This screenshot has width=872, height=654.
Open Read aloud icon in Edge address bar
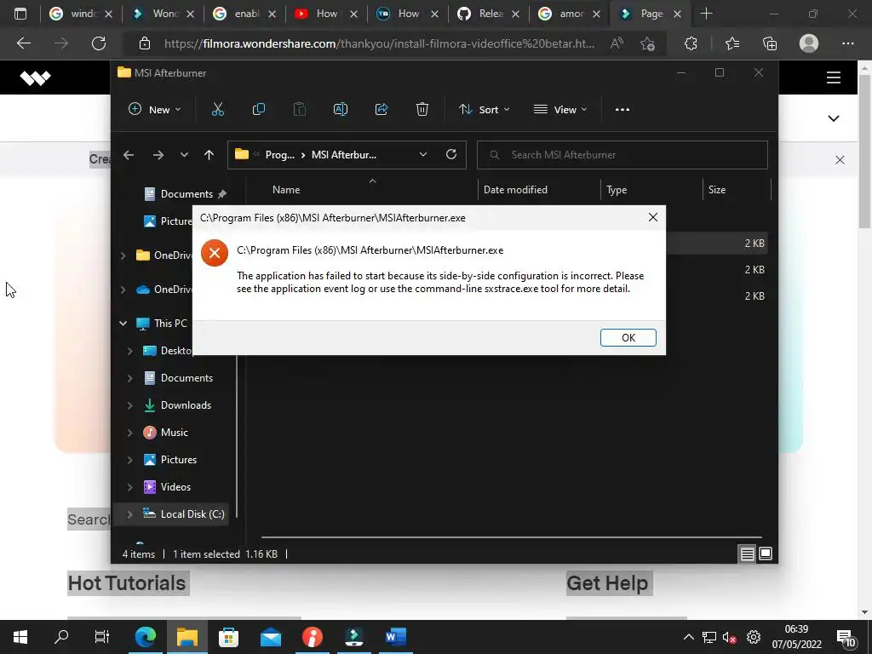(x=617, y=43)
